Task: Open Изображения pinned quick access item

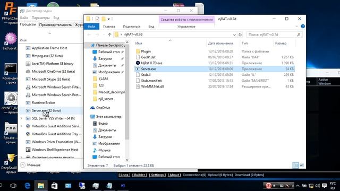Action: pos(109,72)
